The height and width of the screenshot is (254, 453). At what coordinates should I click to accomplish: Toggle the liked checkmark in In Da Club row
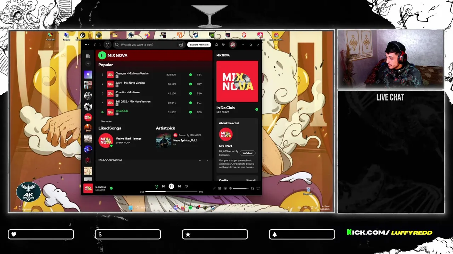pyautogui.click(x=190, y=112)
